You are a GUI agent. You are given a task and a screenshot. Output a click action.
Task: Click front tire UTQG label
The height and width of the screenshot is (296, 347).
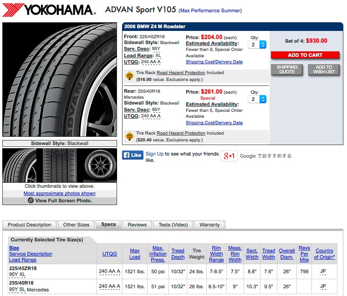click(x=132, y=62)
